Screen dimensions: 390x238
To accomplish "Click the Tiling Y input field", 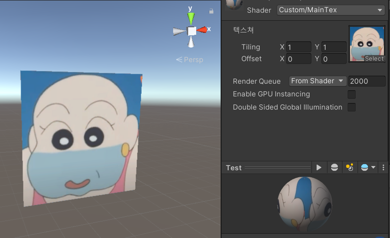I will (334, 47).
